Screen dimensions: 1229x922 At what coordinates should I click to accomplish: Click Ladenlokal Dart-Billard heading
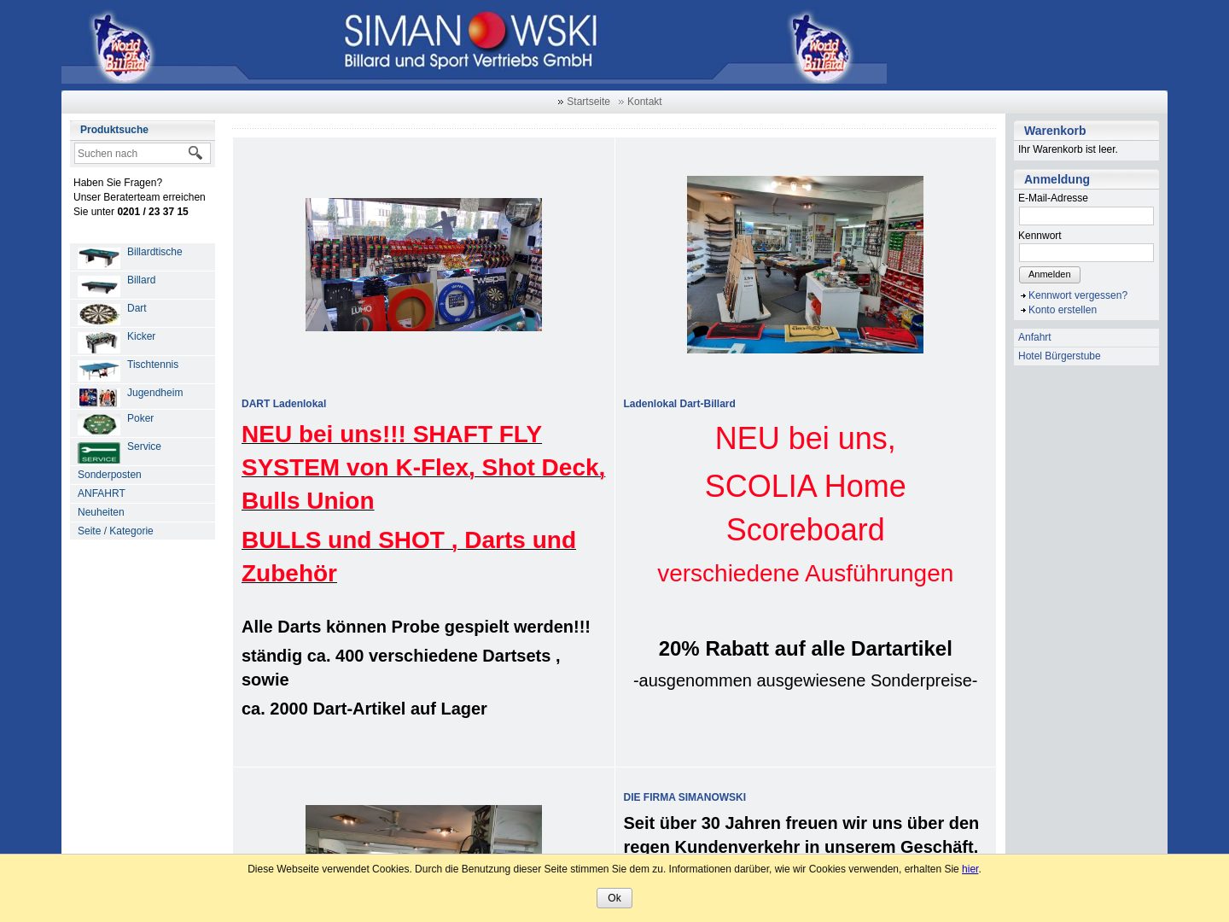coord(679,404)
